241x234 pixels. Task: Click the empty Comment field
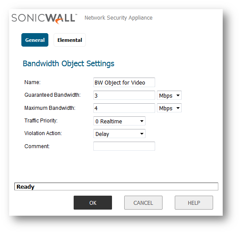[124, 146]
